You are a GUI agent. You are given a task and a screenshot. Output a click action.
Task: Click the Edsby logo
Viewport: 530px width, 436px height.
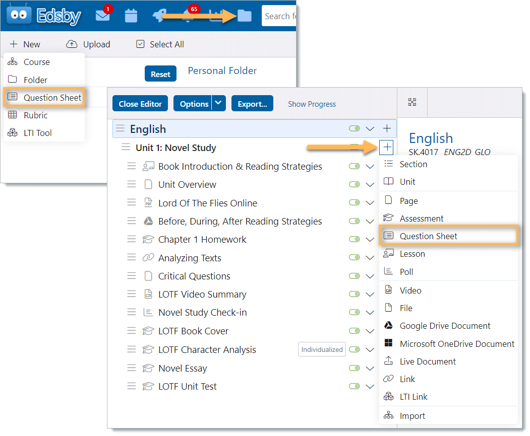click(x=44, y=16)
